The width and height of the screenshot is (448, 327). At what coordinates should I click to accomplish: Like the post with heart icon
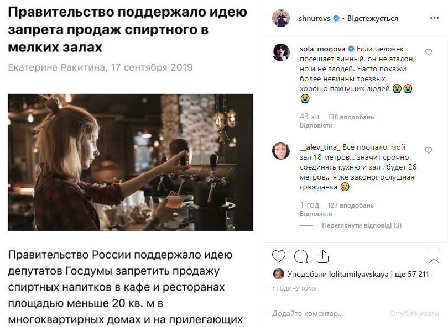pos(279,256)
